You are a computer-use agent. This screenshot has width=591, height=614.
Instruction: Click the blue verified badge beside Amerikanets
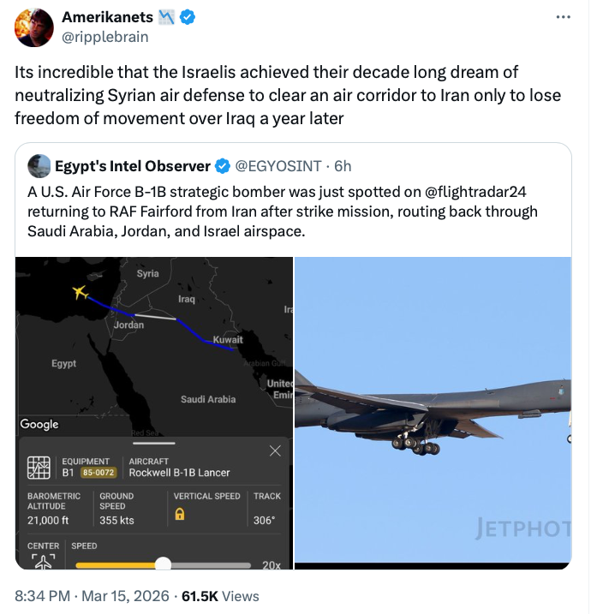[186, 18]
